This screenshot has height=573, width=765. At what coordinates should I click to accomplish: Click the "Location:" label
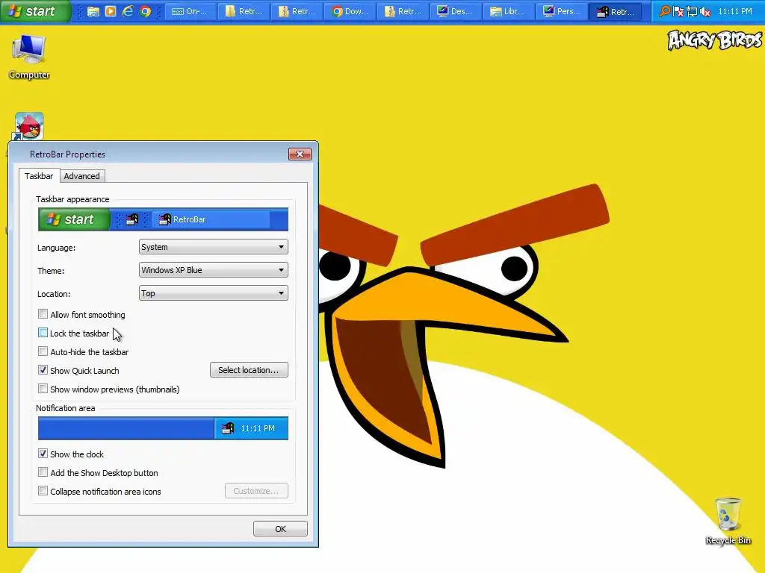click(54, 294)
